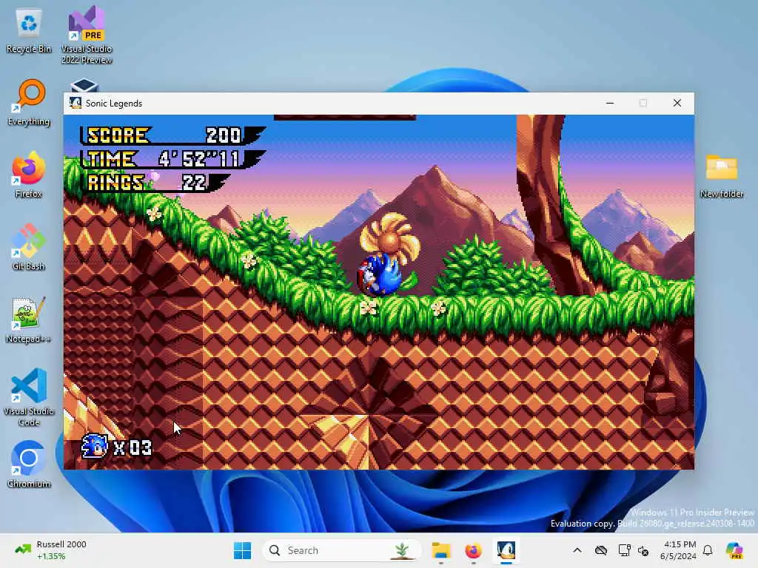Click the X 03 lives counter text

133,447
